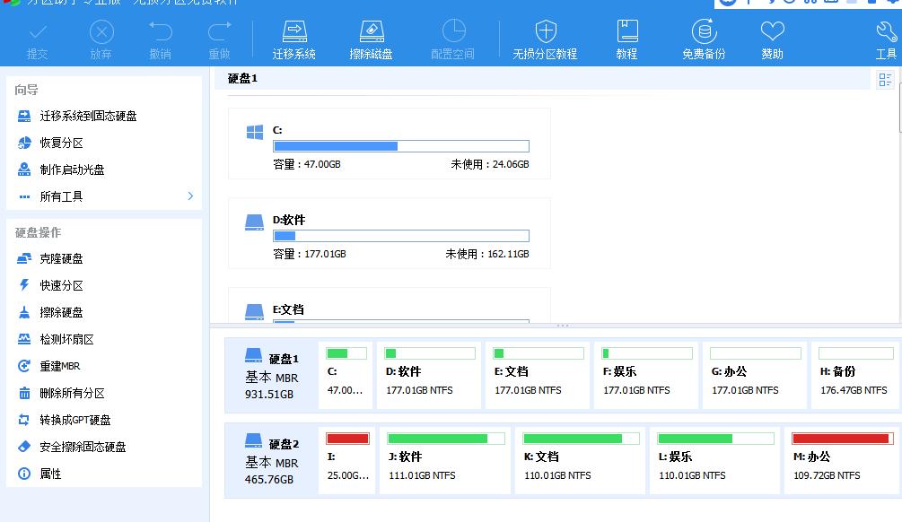This screenshot has height=522, width=902.
Task: Switch disk view layout with top-right icon
Action: pyautogui.click(x=885, y=79)
